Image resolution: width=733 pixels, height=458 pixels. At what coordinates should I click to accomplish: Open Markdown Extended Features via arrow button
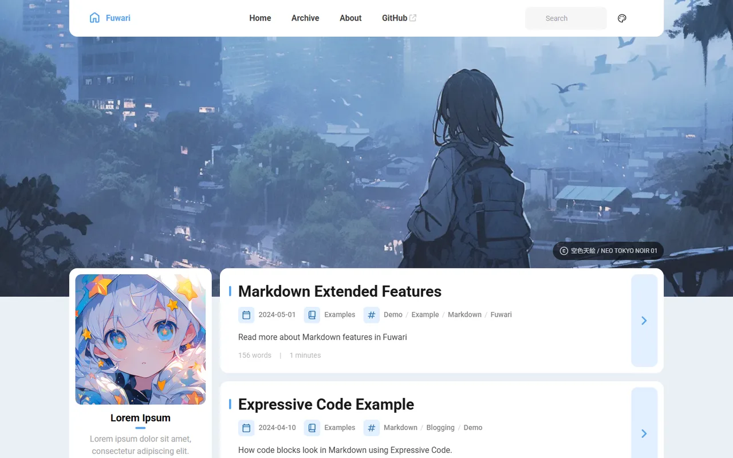coord(644,321)
